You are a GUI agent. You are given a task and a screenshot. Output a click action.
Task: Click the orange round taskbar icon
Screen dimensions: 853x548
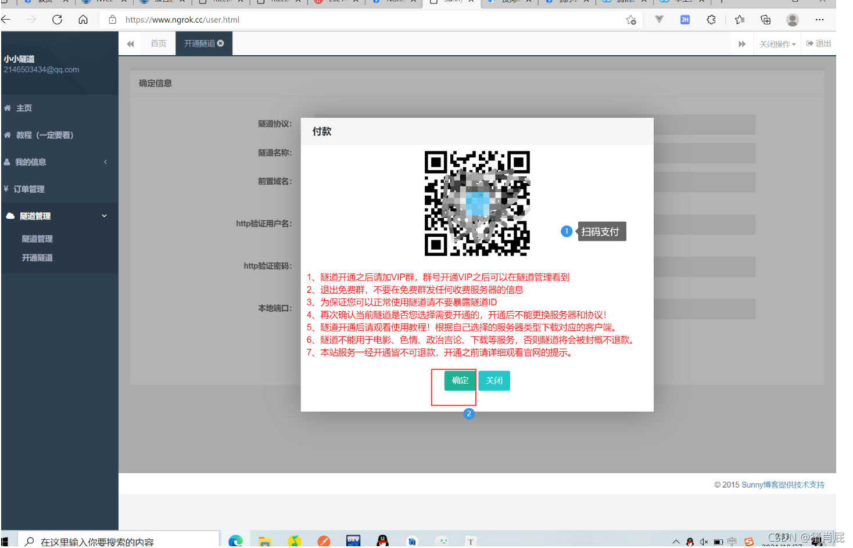[x=324, y=542]
